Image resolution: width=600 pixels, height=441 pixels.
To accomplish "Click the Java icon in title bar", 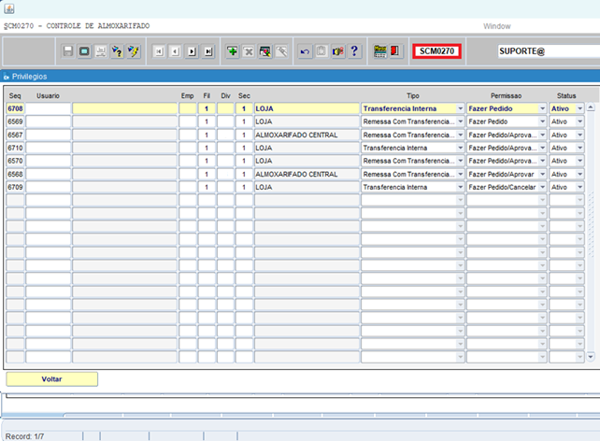I will coord(9,8).
